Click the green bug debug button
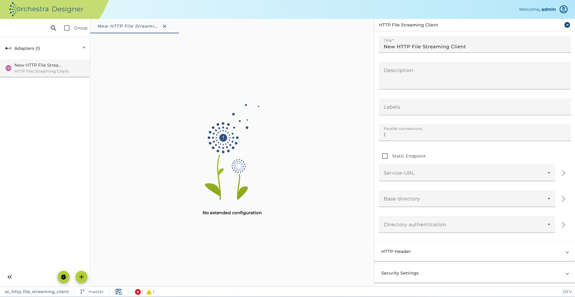Image resolution: width=575 pixels, height=297 pixels. [64, 277]
